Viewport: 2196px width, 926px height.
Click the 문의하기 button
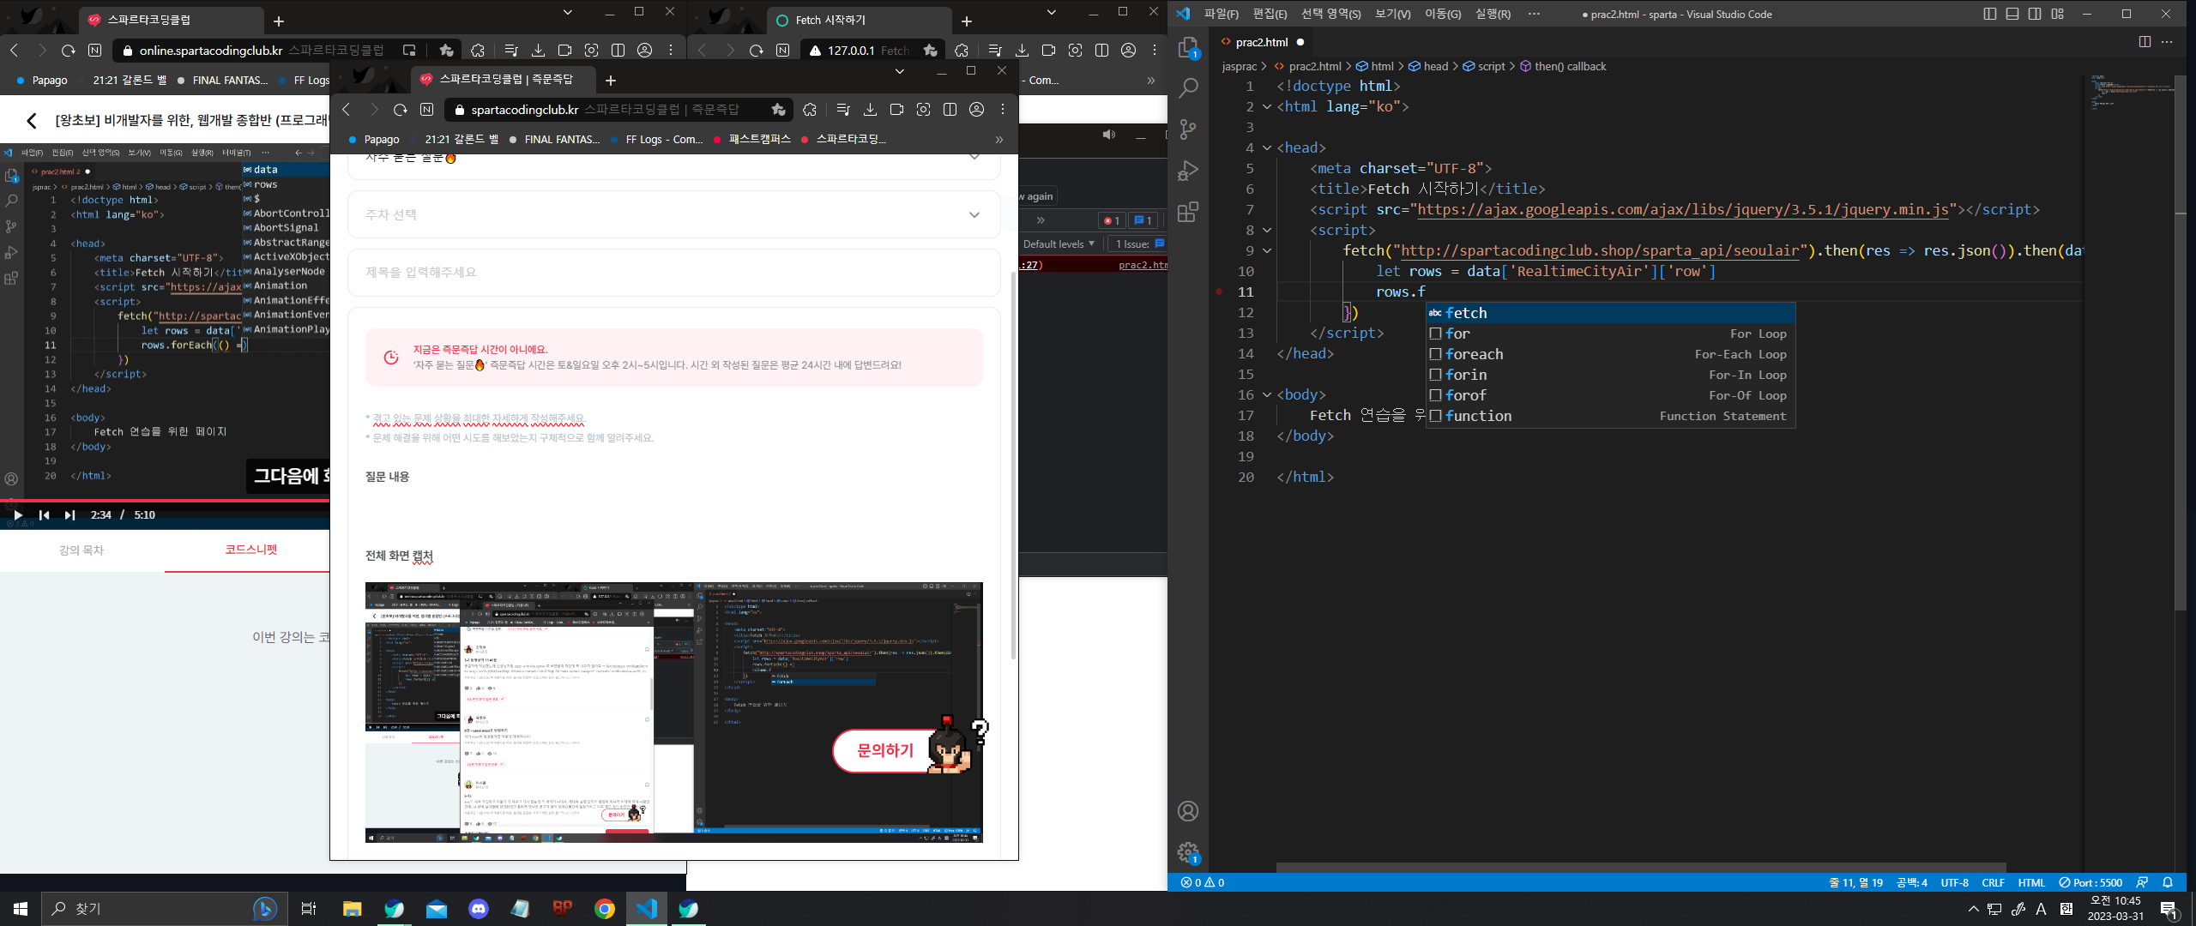(x=884, y=750)
